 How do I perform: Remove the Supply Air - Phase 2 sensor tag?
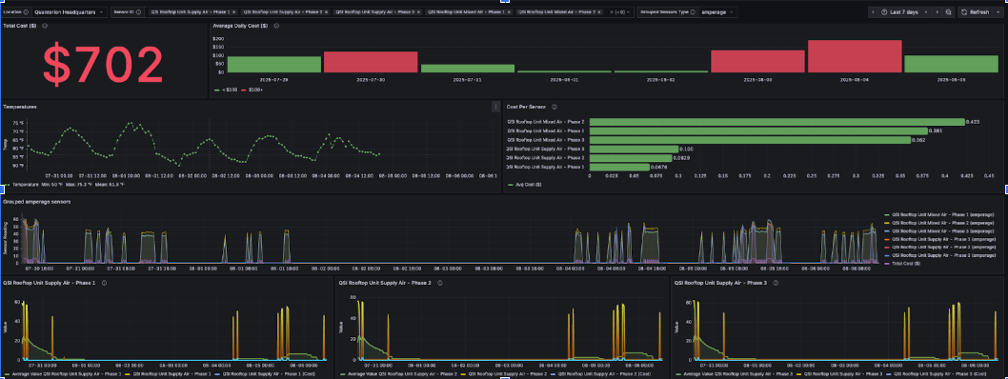(x=327, y=12)
